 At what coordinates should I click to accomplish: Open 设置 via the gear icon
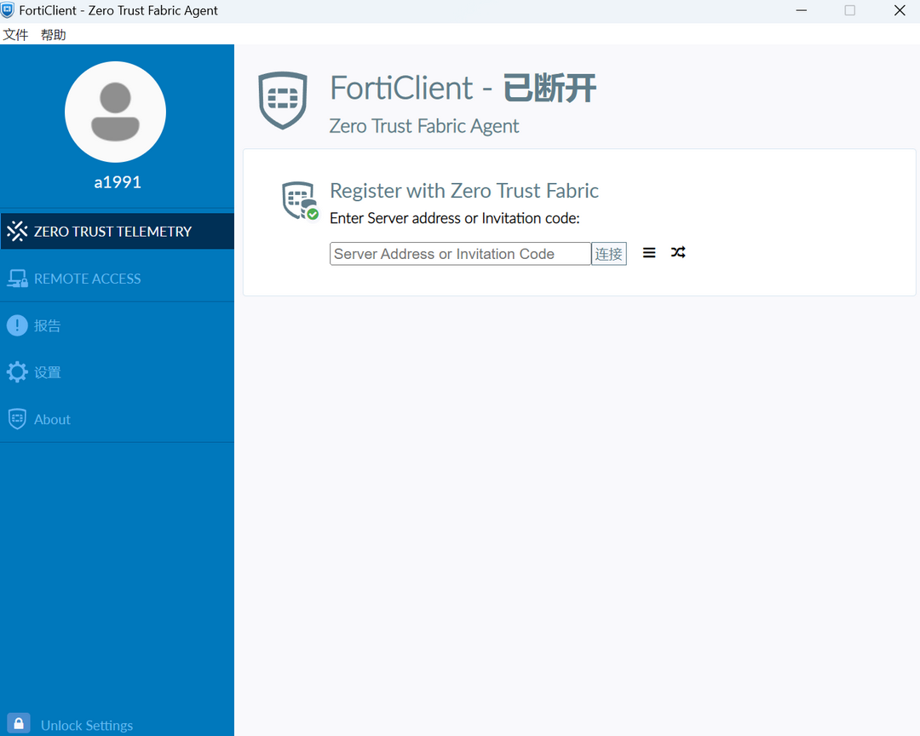16,371
